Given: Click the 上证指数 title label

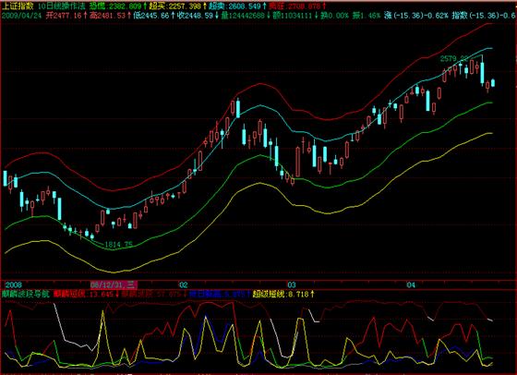Looking at the screenshot, I should pyautogui.click(x=18, y=6).
